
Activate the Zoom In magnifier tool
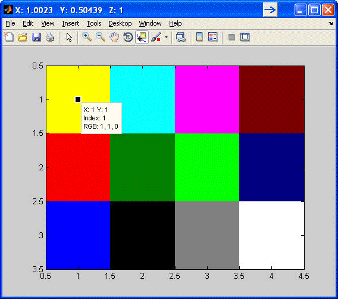[87, 38]
